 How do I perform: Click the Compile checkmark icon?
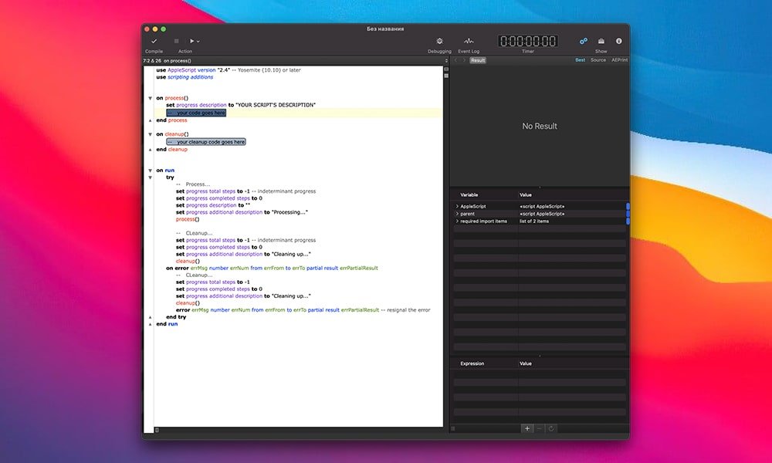154,41
